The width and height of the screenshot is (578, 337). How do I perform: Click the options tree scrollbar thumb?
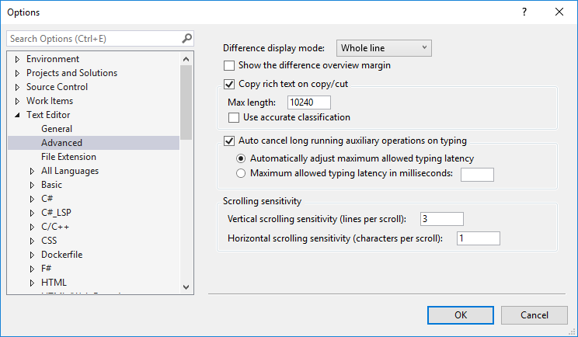click(x=186, y=102)
